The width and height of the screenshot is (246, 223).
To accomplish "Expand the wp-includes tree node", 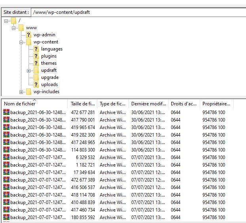I will click(x=21, y=92).
